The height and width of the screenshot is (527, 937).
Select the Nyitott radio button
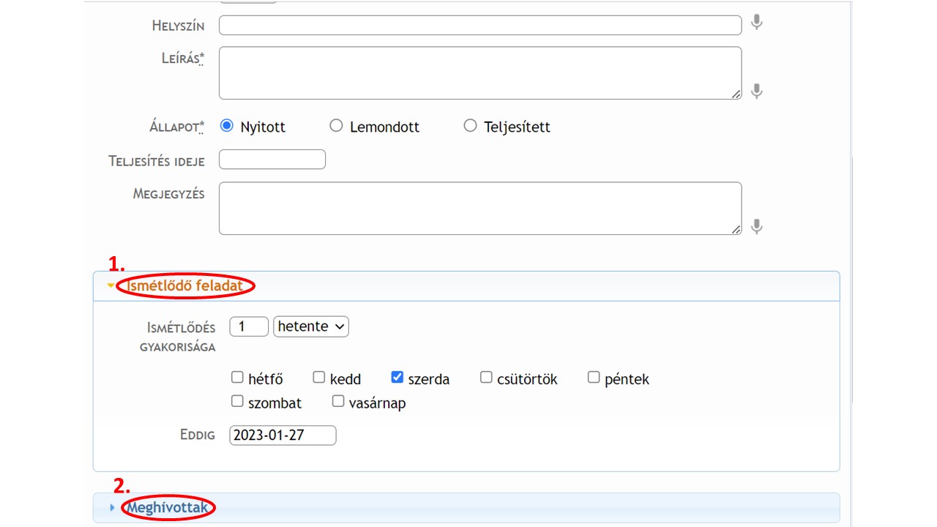click(x=227, y=126)
